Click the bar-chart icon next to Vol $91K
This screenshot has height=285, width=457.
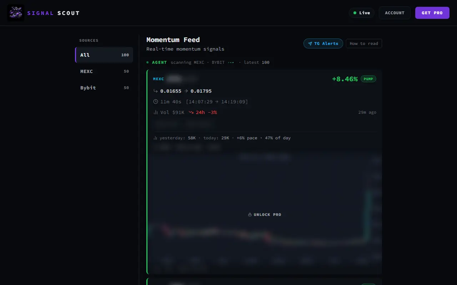point(156,112)
